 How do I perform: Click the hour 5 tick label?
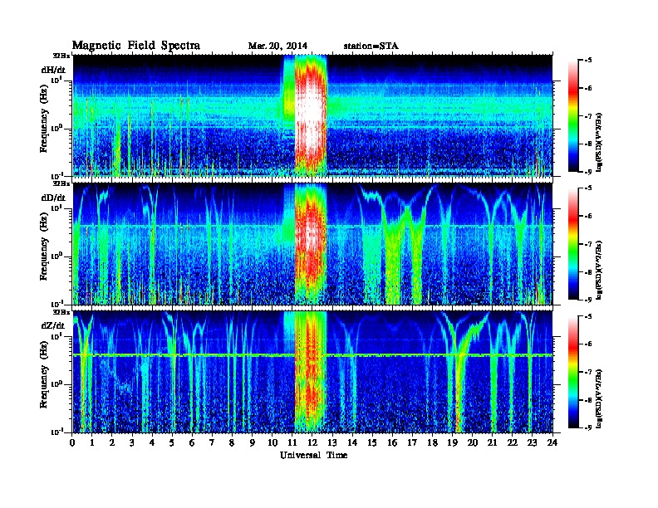[172, 443]
